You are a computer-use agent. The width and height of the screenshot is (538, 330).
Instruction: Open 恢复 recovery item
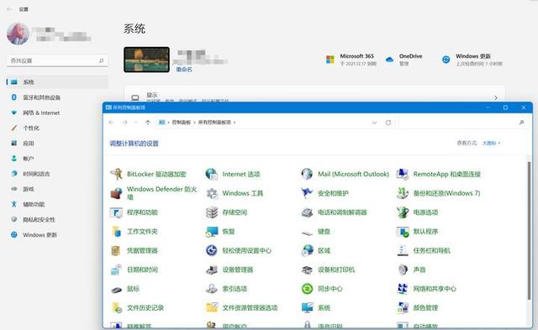point(220,232)
